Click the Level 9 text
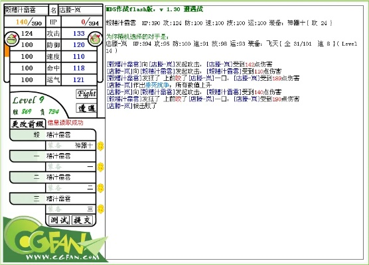This screenshot has width=369, height=265. pos(29,100)
